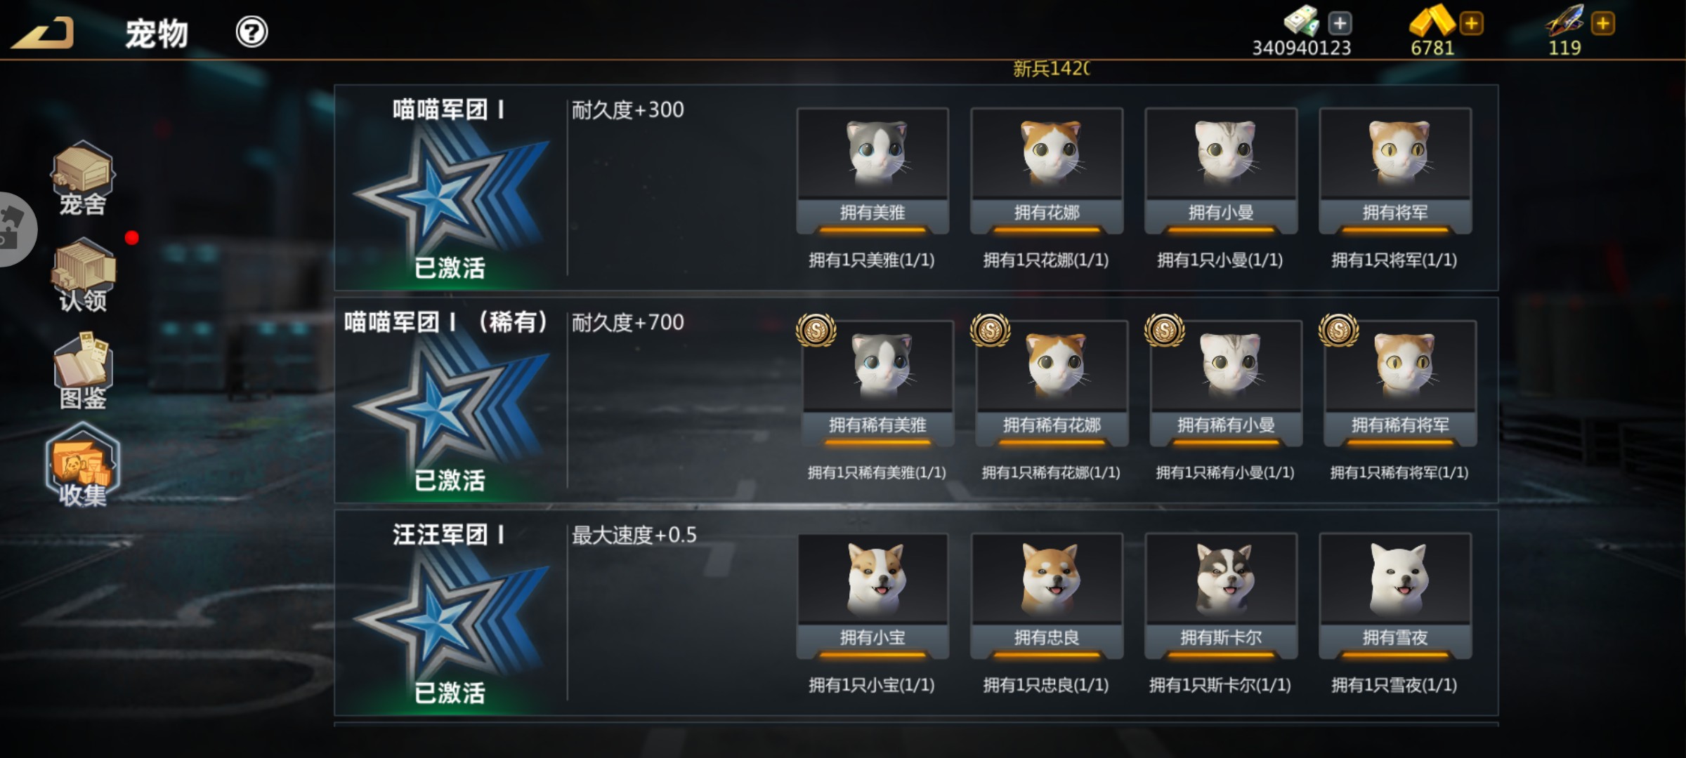Screen dimensions: 1686x758
Task: Open the 图鉴 pet encyclopedia icon
Action: point(83,372)
